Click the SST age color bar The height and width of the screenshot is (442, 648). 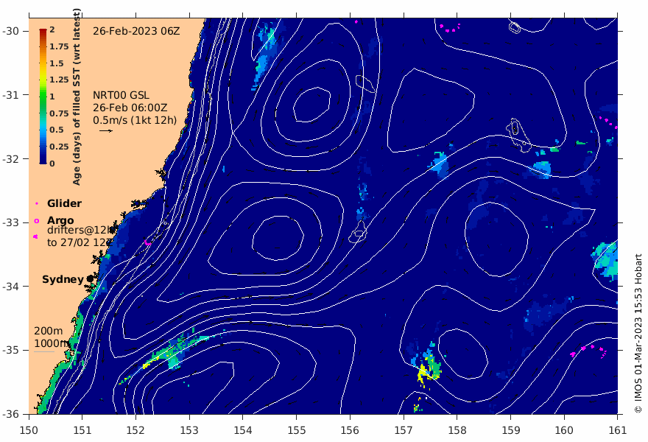coord(43,97)
